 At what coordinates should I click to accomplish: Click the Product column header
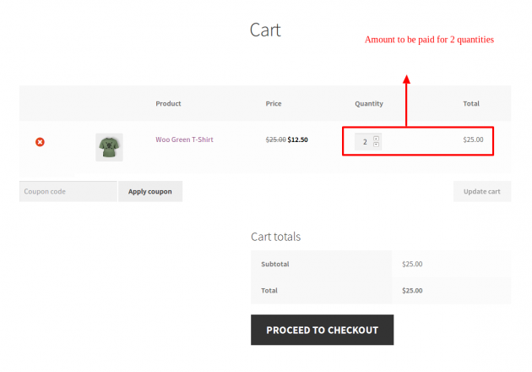point(168,104)
